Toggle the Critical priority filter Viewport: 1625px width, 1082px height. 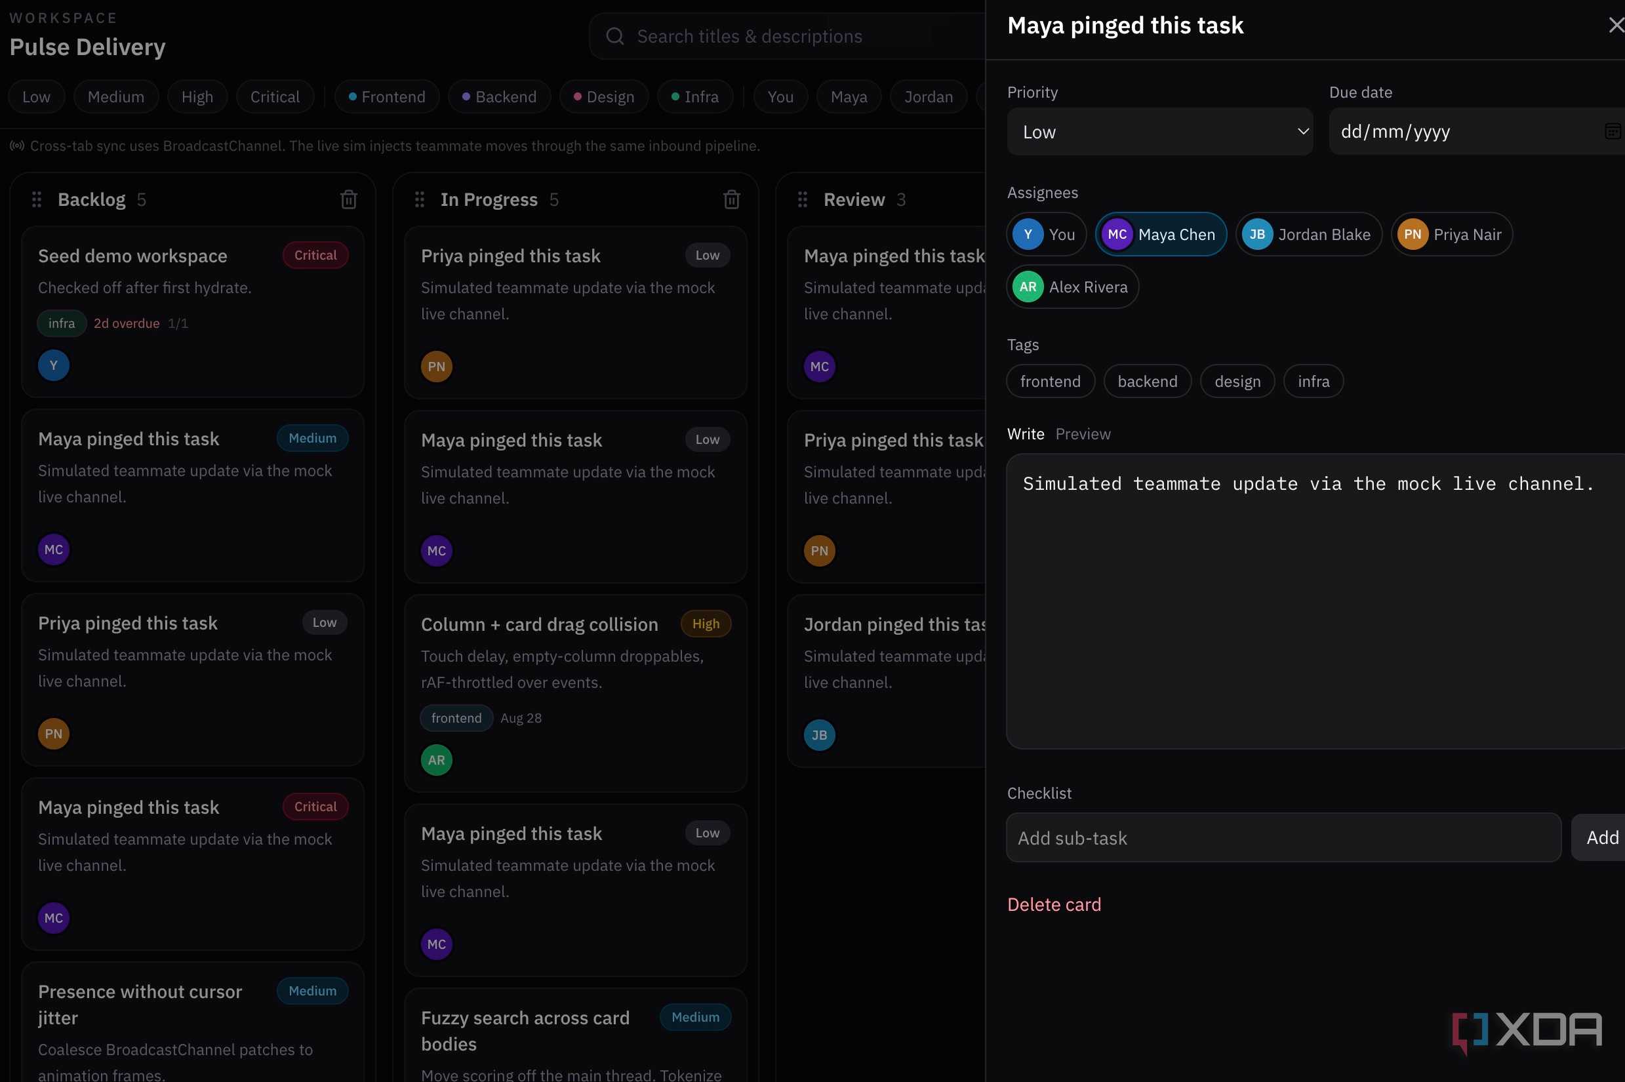[x=275, y=96]
